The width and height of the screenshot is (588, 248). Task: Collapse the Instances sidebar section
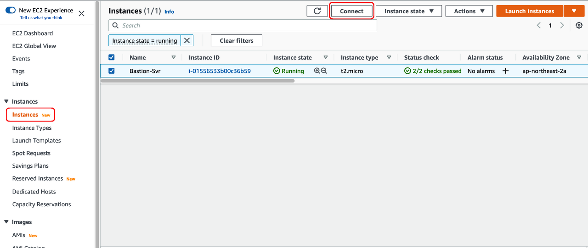click(x=6, y=102)
